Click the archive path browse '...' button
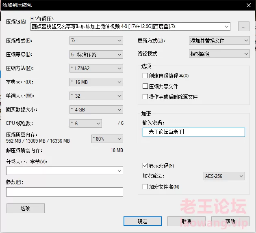Viewport: 256px width, 233px height. pyautogui.click(x=243, y=26)
